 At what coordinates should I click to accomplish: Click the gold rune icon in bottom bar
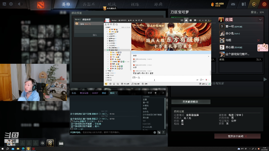pos(50,143)
